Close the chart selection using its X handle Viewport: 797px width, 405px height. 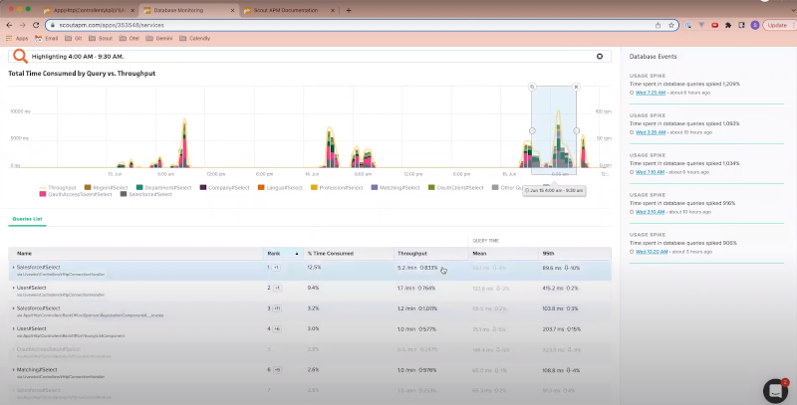(576, 87)
